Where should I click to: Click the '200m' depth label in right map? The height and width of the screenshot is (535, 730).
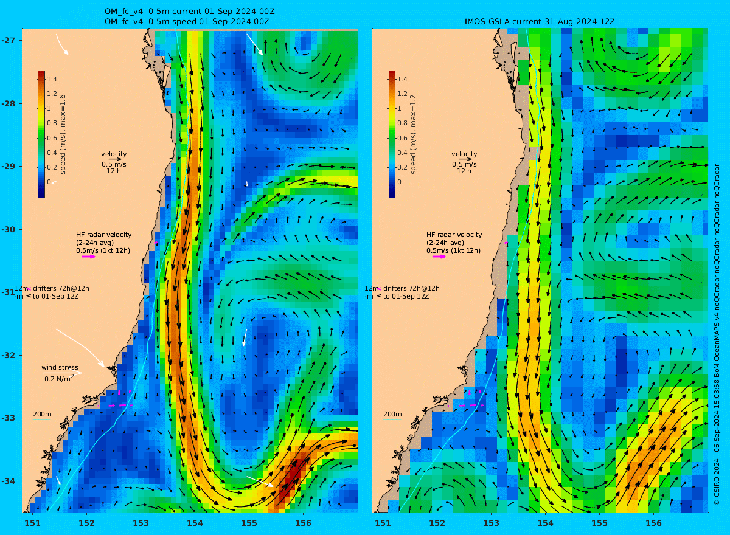click(x=392, y=414)
